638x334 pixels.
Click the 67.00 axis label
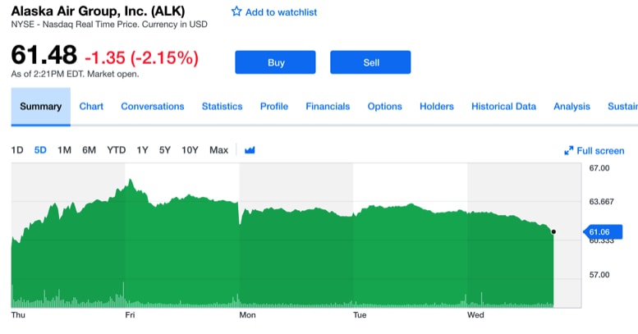[x=599, y=168]
